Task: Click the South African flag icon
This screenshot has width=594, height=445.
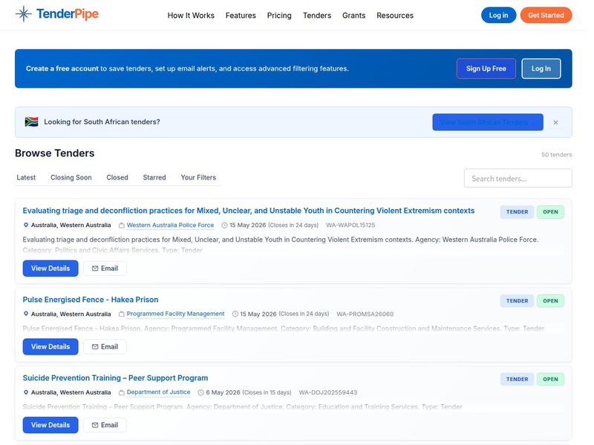Action: (x=31, y=122)
